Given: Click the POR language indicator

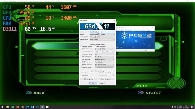Looking at the screenshot, I should 181,107.
